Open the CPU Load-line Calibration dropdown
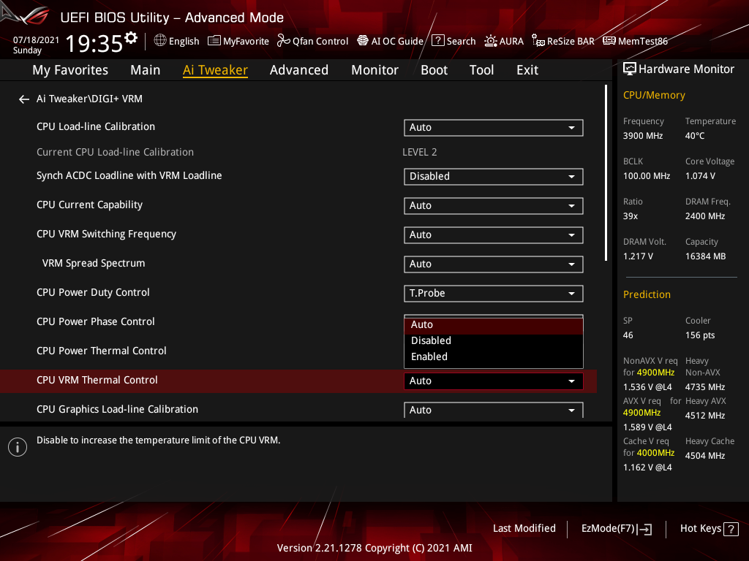The height and width of the screenshot is (561, 749). click(493, 127)
